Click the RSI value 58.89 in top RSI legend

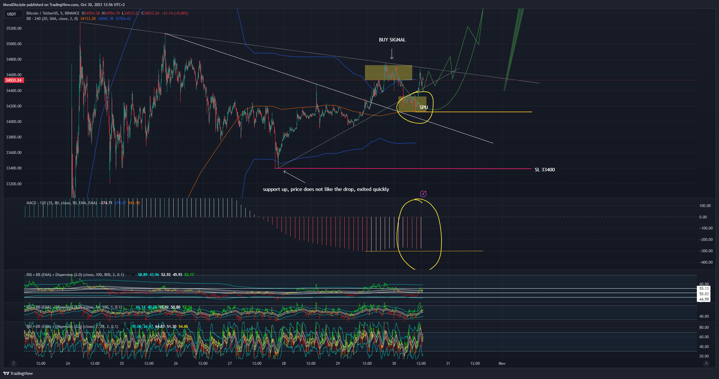coord(143,275)
